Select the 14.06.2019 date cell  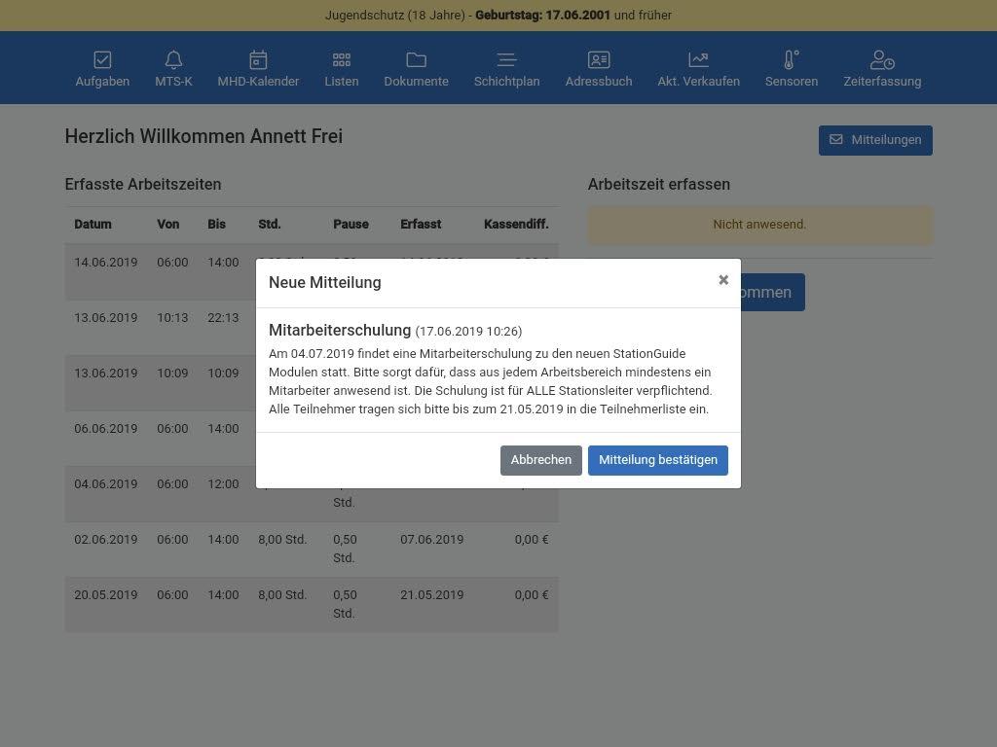click(x=105, y=263)
